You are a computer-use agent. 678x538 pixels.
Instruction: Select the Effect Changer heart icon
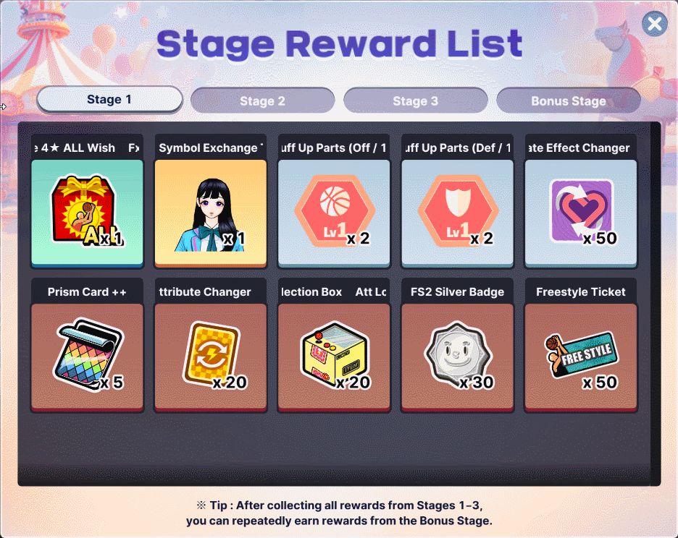point(582,211)
